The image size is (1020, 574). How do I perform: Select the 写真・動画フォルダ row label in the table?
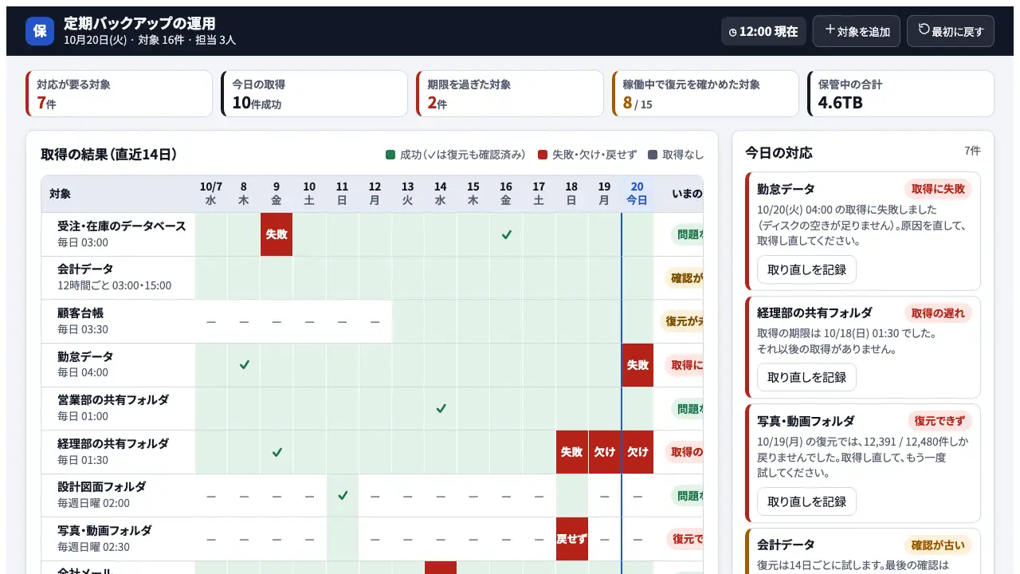coord(104,531)
